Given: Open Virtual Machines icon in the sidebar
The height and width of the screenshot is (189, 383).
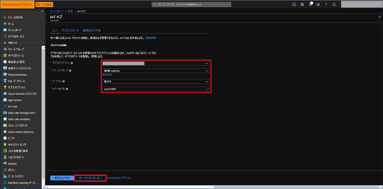Looking at the screenshot, I should (x=5, y=75).
